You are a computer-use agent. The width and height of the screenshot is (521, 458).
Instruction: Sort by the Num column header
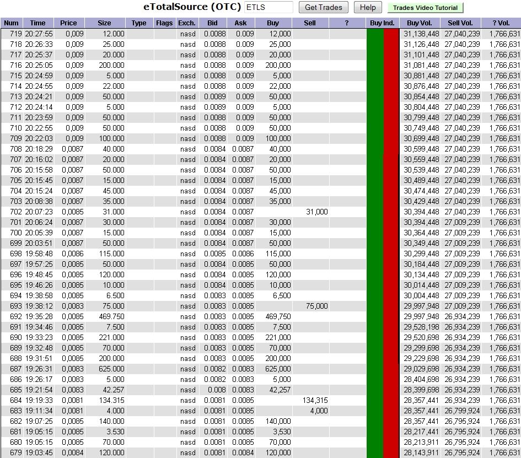(11, 23)
